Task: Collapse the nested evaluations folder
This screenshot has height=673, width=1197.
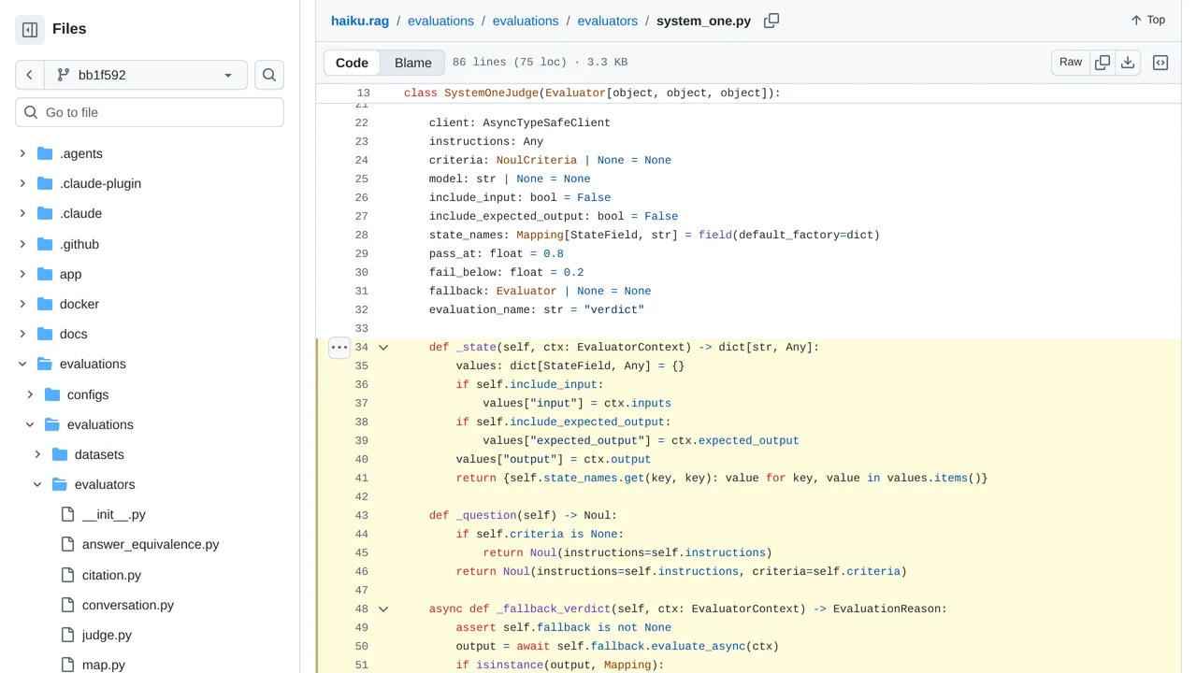Action: 30,424
